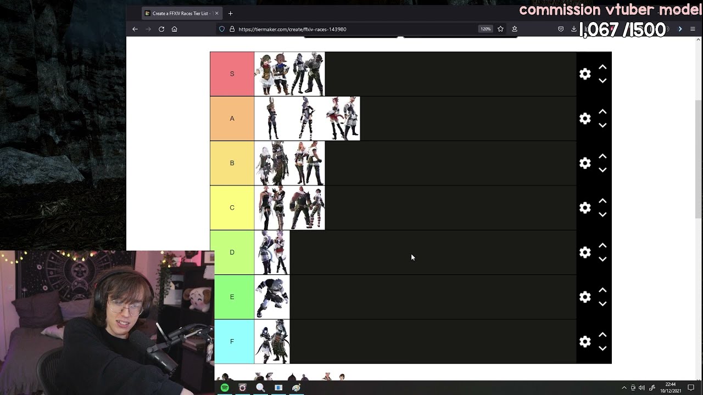Open browser hamburger menu
This screenshot has height=395, width=703.
click(693, 29)
